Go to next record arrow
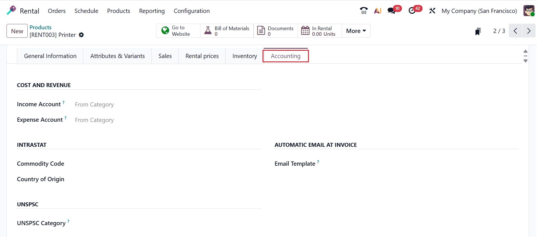This screenshot has height=237, width=537. (x=529, y=31)
